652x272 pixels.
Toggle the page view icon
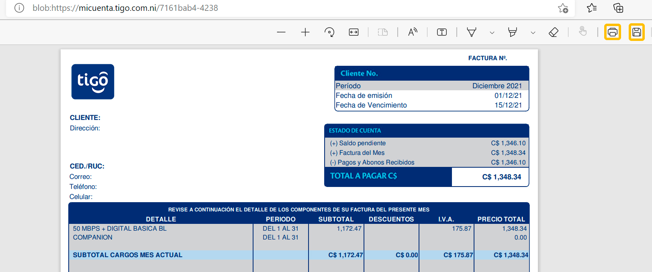coord(383,32)
